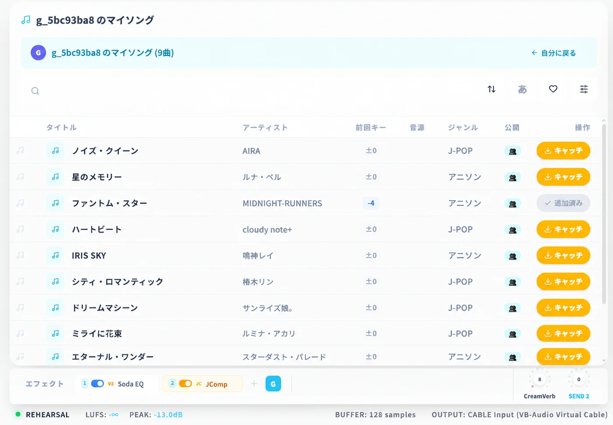The height and width of the screenshot is (425, 613).
Task: Select the SEND 2 knob label
Action: (x=578, y=396)
